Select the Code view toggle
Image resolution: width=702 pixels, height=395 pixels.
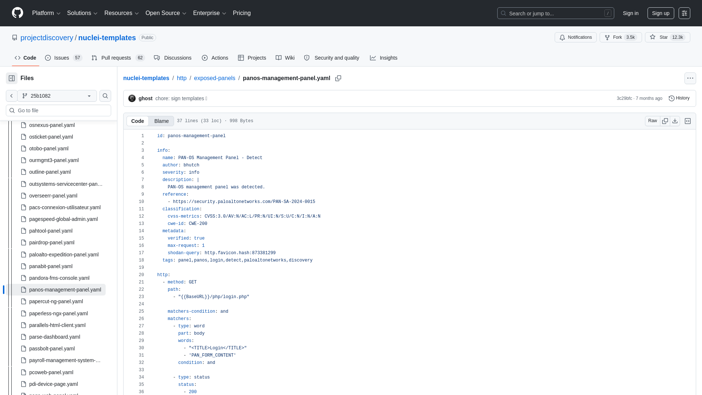coord(137,121)
